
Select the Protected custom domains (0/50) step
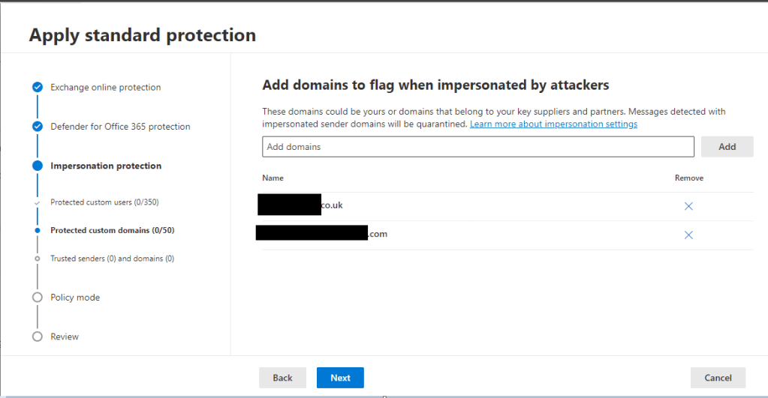112,230
